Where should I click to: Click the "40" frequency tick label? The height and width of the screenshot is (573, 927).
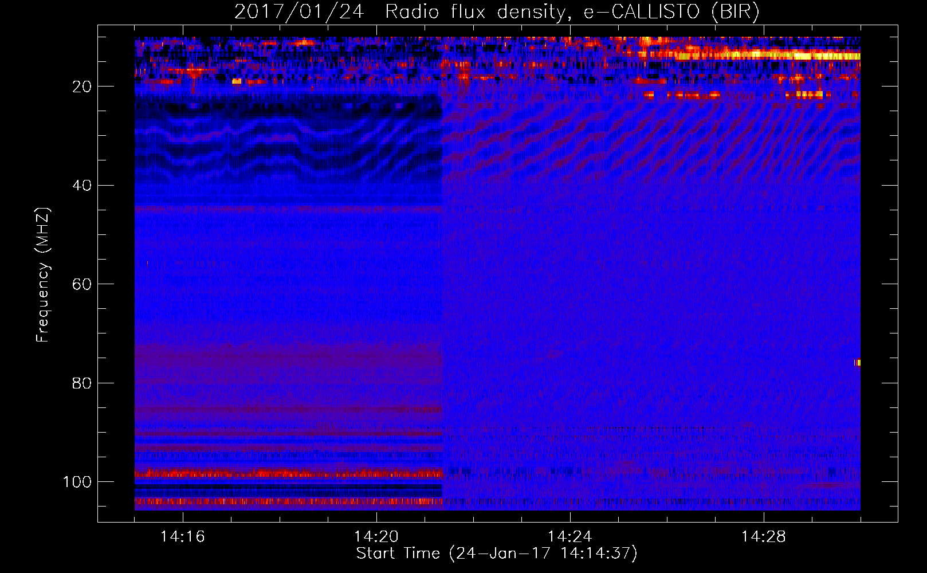pyautogui.click(x=82, y=186)
